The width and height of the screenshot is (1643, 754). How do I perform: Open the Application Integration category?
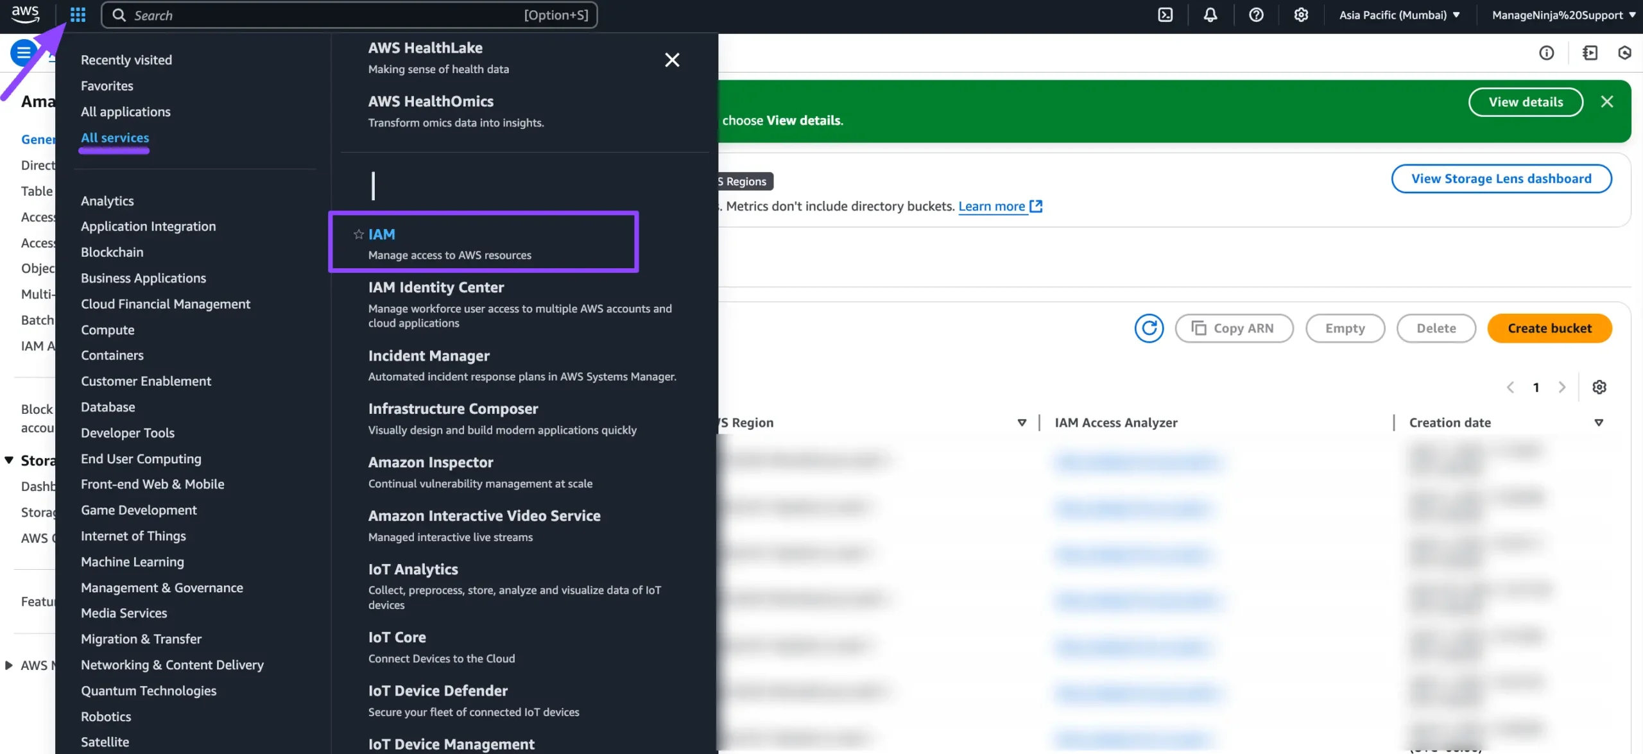tap(148, 226)
